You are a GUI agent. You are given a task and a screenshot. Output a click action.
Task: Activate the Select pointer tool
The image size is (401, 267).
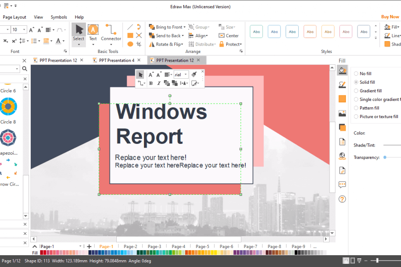[78, 34]
